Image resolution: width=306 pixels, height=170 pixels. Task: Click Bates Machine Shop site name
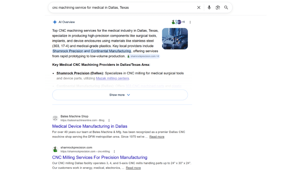tap(74, 116)
